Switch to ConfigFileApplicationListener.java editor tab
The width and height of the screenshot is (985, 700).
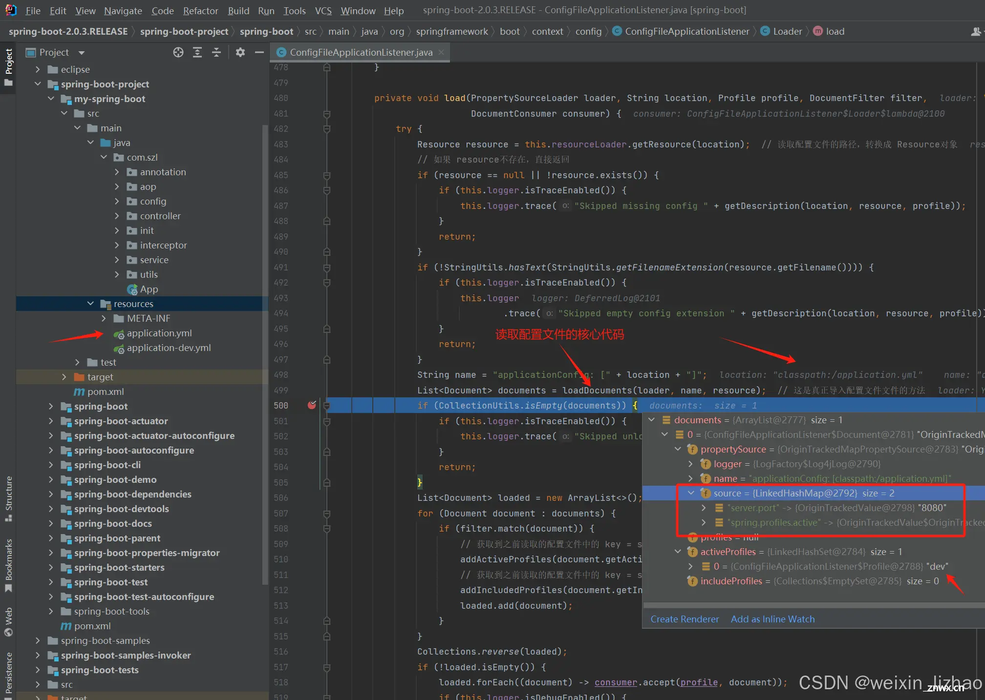pos(361,52)
